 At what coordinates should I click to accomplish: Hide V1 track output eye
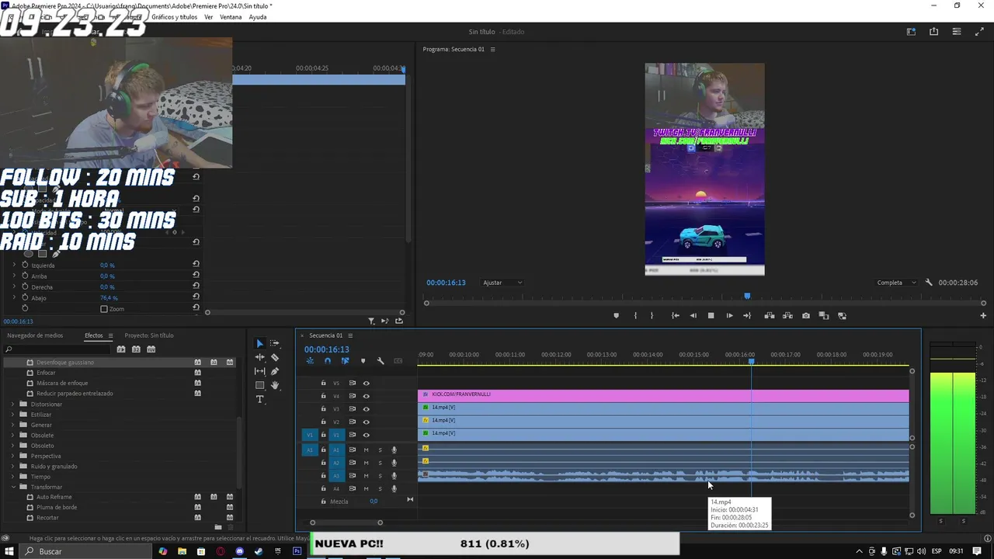click(x=367, y=435)
